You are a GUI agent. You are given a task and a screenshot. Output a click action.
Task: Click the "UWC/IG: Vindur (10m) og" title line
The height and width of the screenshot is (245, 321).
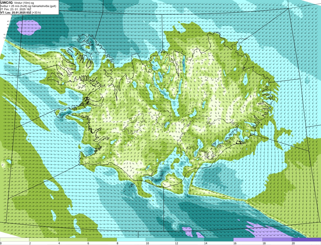tap(17, 3)
